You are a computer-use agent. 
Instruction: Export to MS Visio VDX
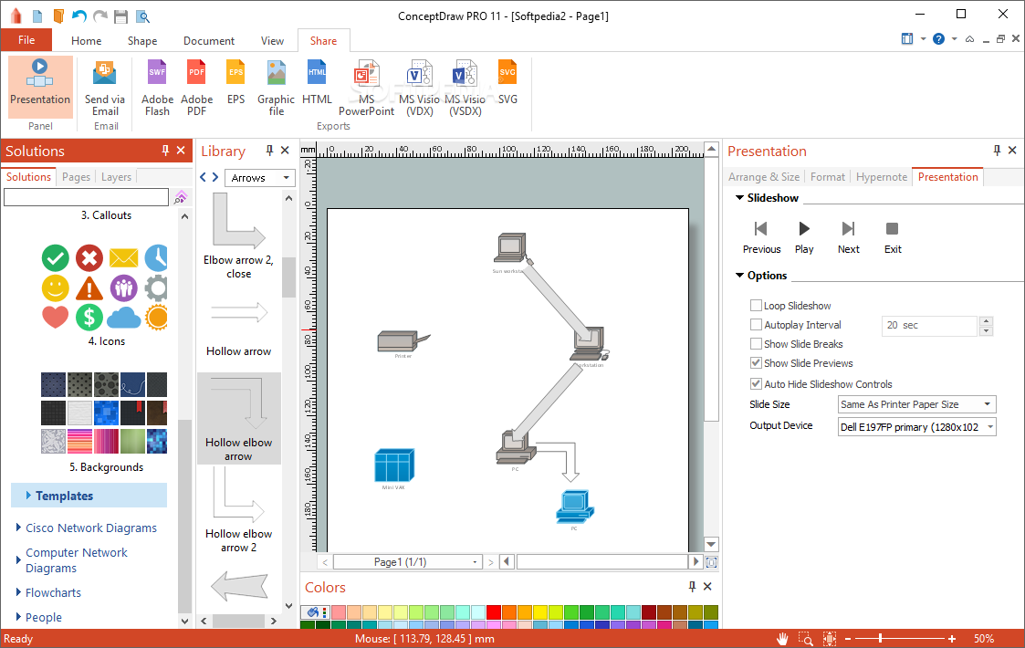pyautogui.click(x=419, y=89)
